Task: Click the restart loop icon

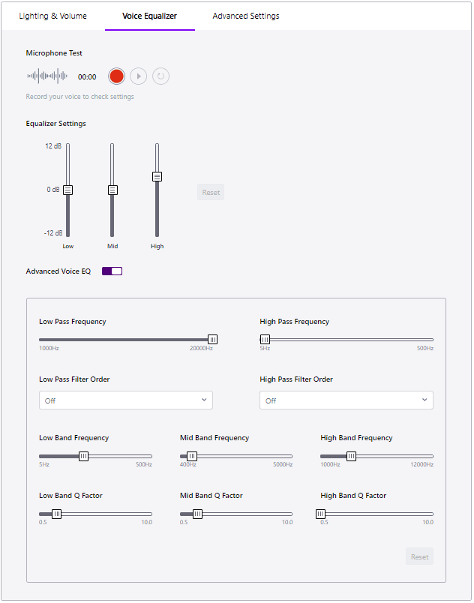Action: coord(160,76)
